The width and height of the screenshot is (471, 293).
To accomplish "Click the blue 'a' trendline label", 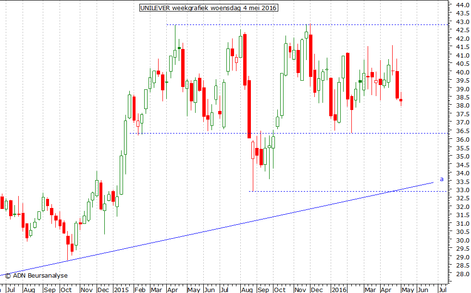I will click(x=442, y=179).
